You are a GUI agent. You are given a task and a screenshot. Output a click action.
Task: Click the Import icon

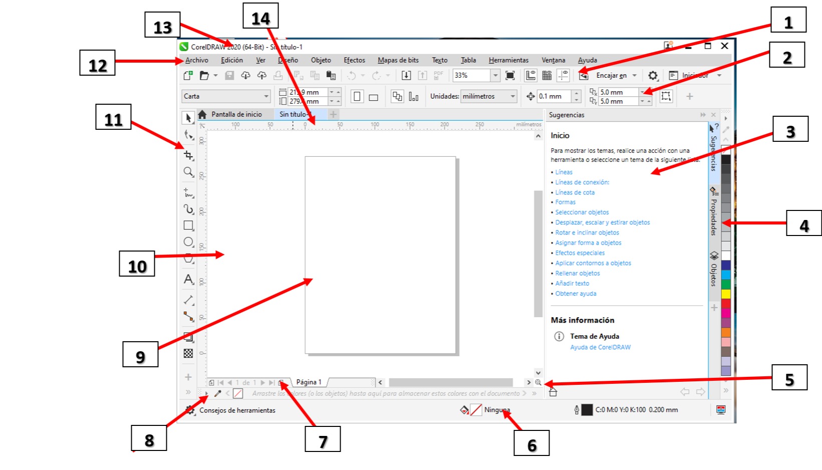tap(406, 76)
